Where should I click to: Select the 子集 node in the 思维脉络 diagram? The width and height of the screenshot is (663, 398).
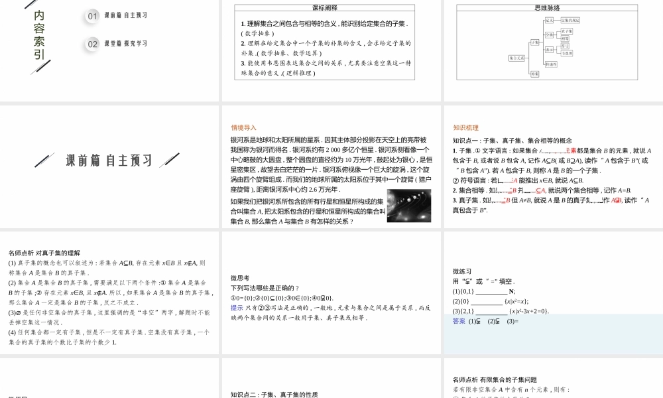tap(534, 40)
